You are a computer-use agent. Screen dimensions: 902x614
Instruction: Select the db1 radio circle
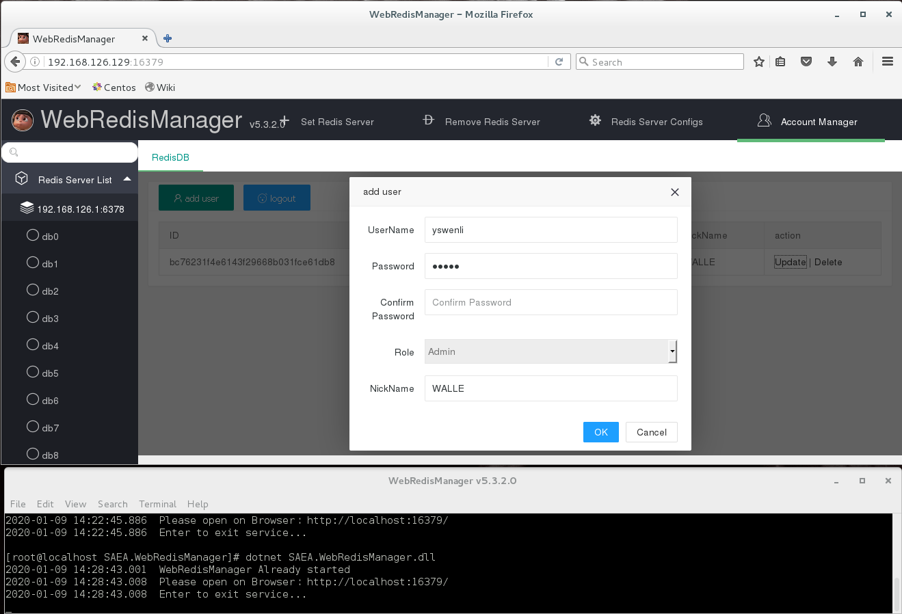tap(33, 263)
